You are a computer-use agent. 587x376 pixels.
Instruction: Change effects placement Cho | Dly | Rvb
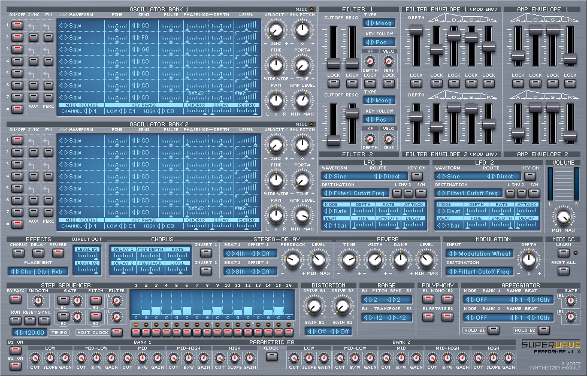point(38,272)
